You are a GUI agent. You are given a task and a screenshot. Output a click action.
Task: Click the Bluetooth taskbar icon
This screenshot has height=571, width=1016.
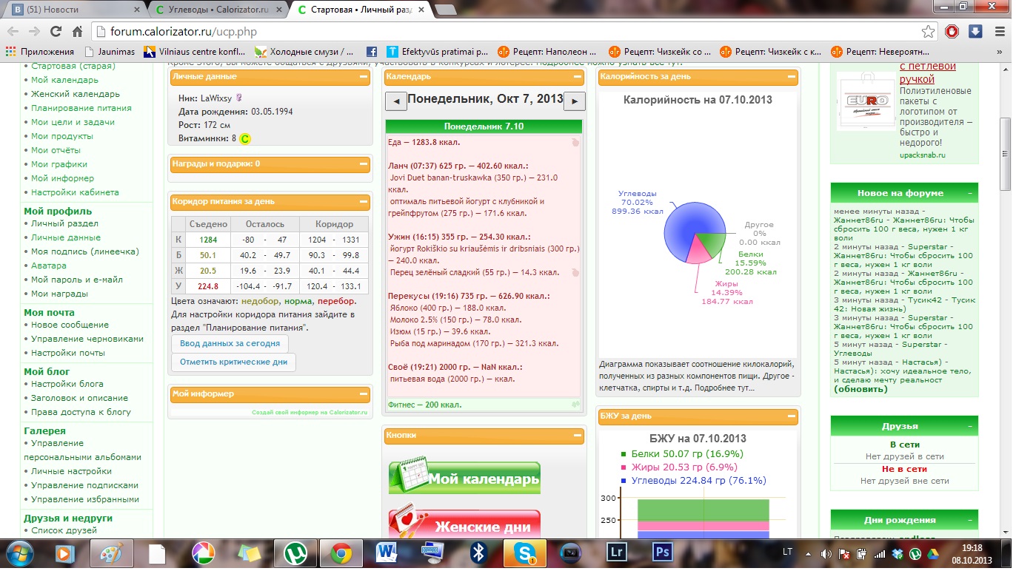(x=478, y=553)
